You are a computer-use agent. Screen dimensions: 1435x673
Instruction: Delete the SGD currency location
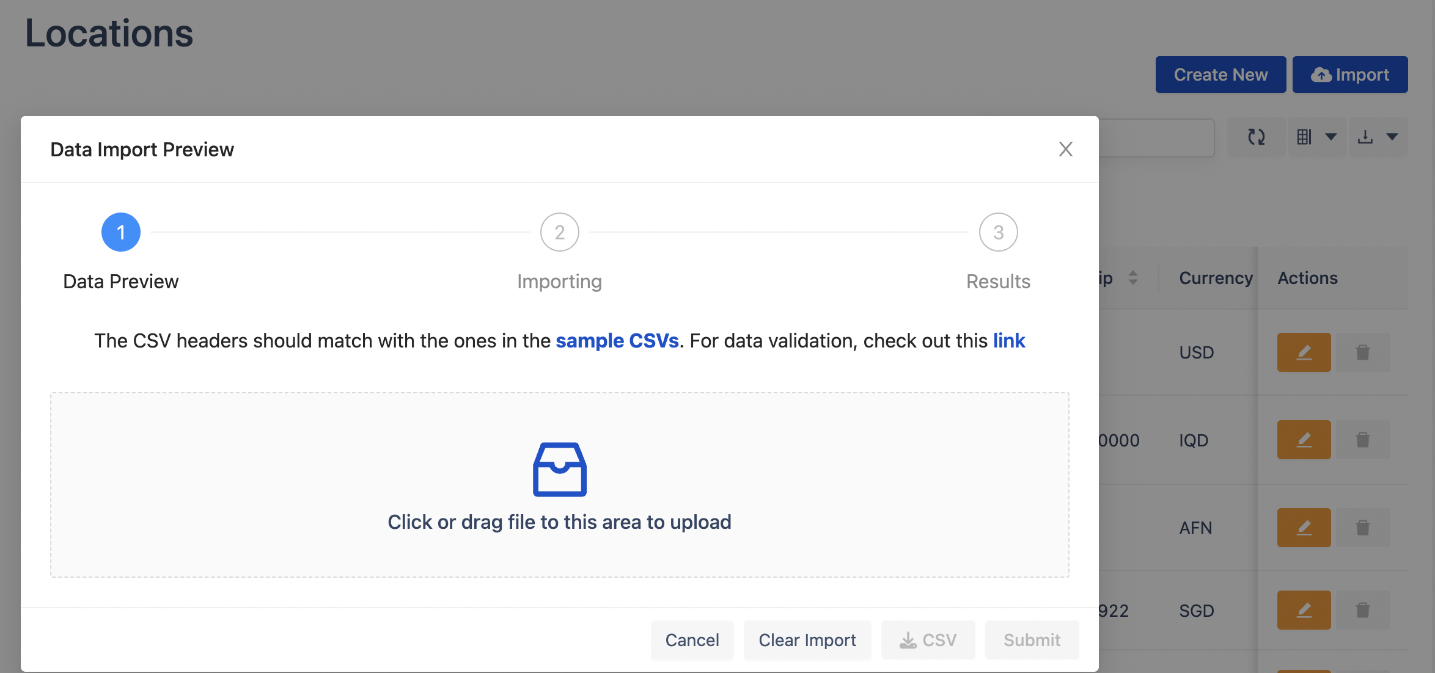click(x=1362, y=610)
